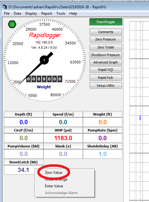Click the Zero Totals button

(x=106, y=47)
